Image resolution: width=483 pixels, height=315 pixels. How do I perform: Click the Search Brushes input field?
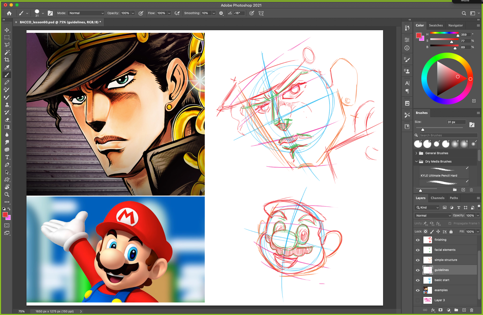click(448, 135)
